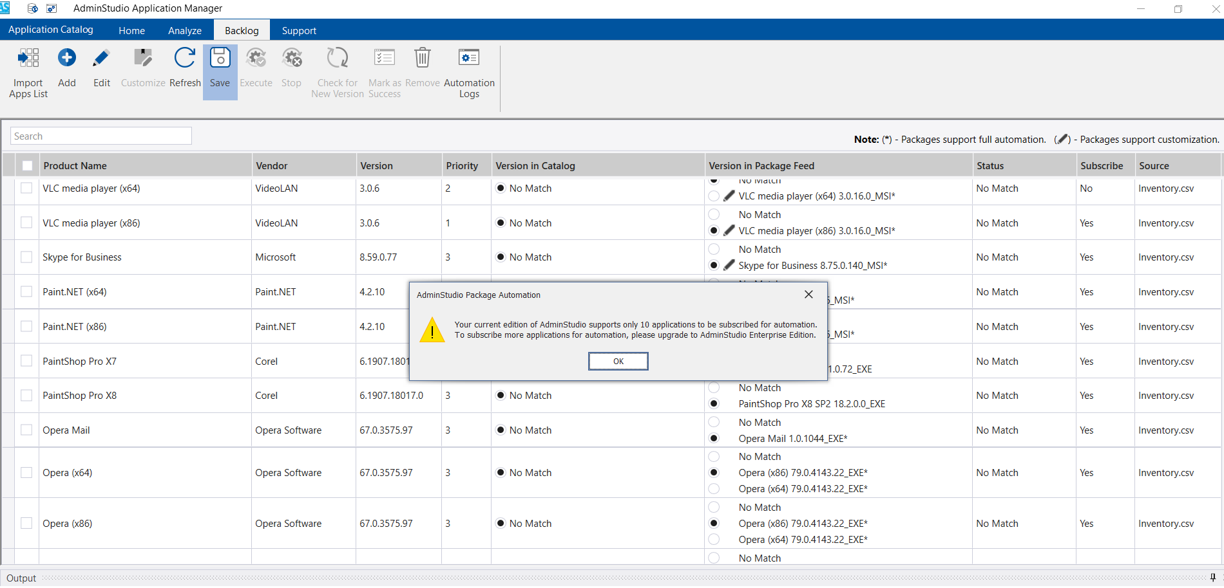Click customization pencil for VLC (x64) package

tap(729, 196)
